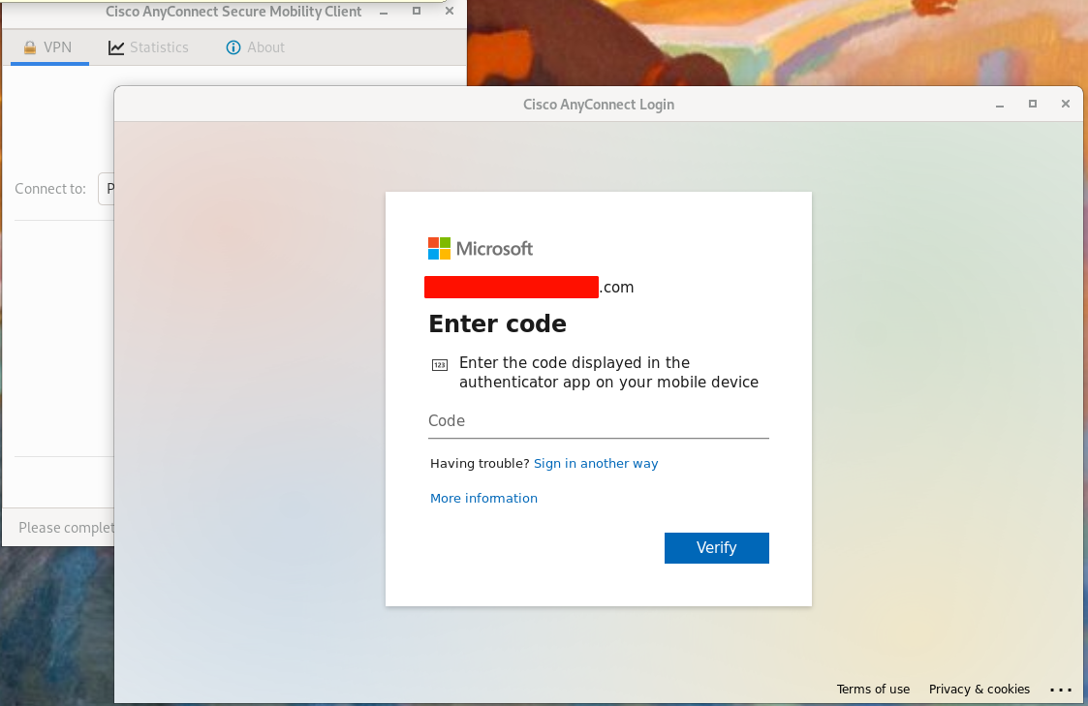Open Privacy & cookies link
1088x706 pixels.
point(979,690)
